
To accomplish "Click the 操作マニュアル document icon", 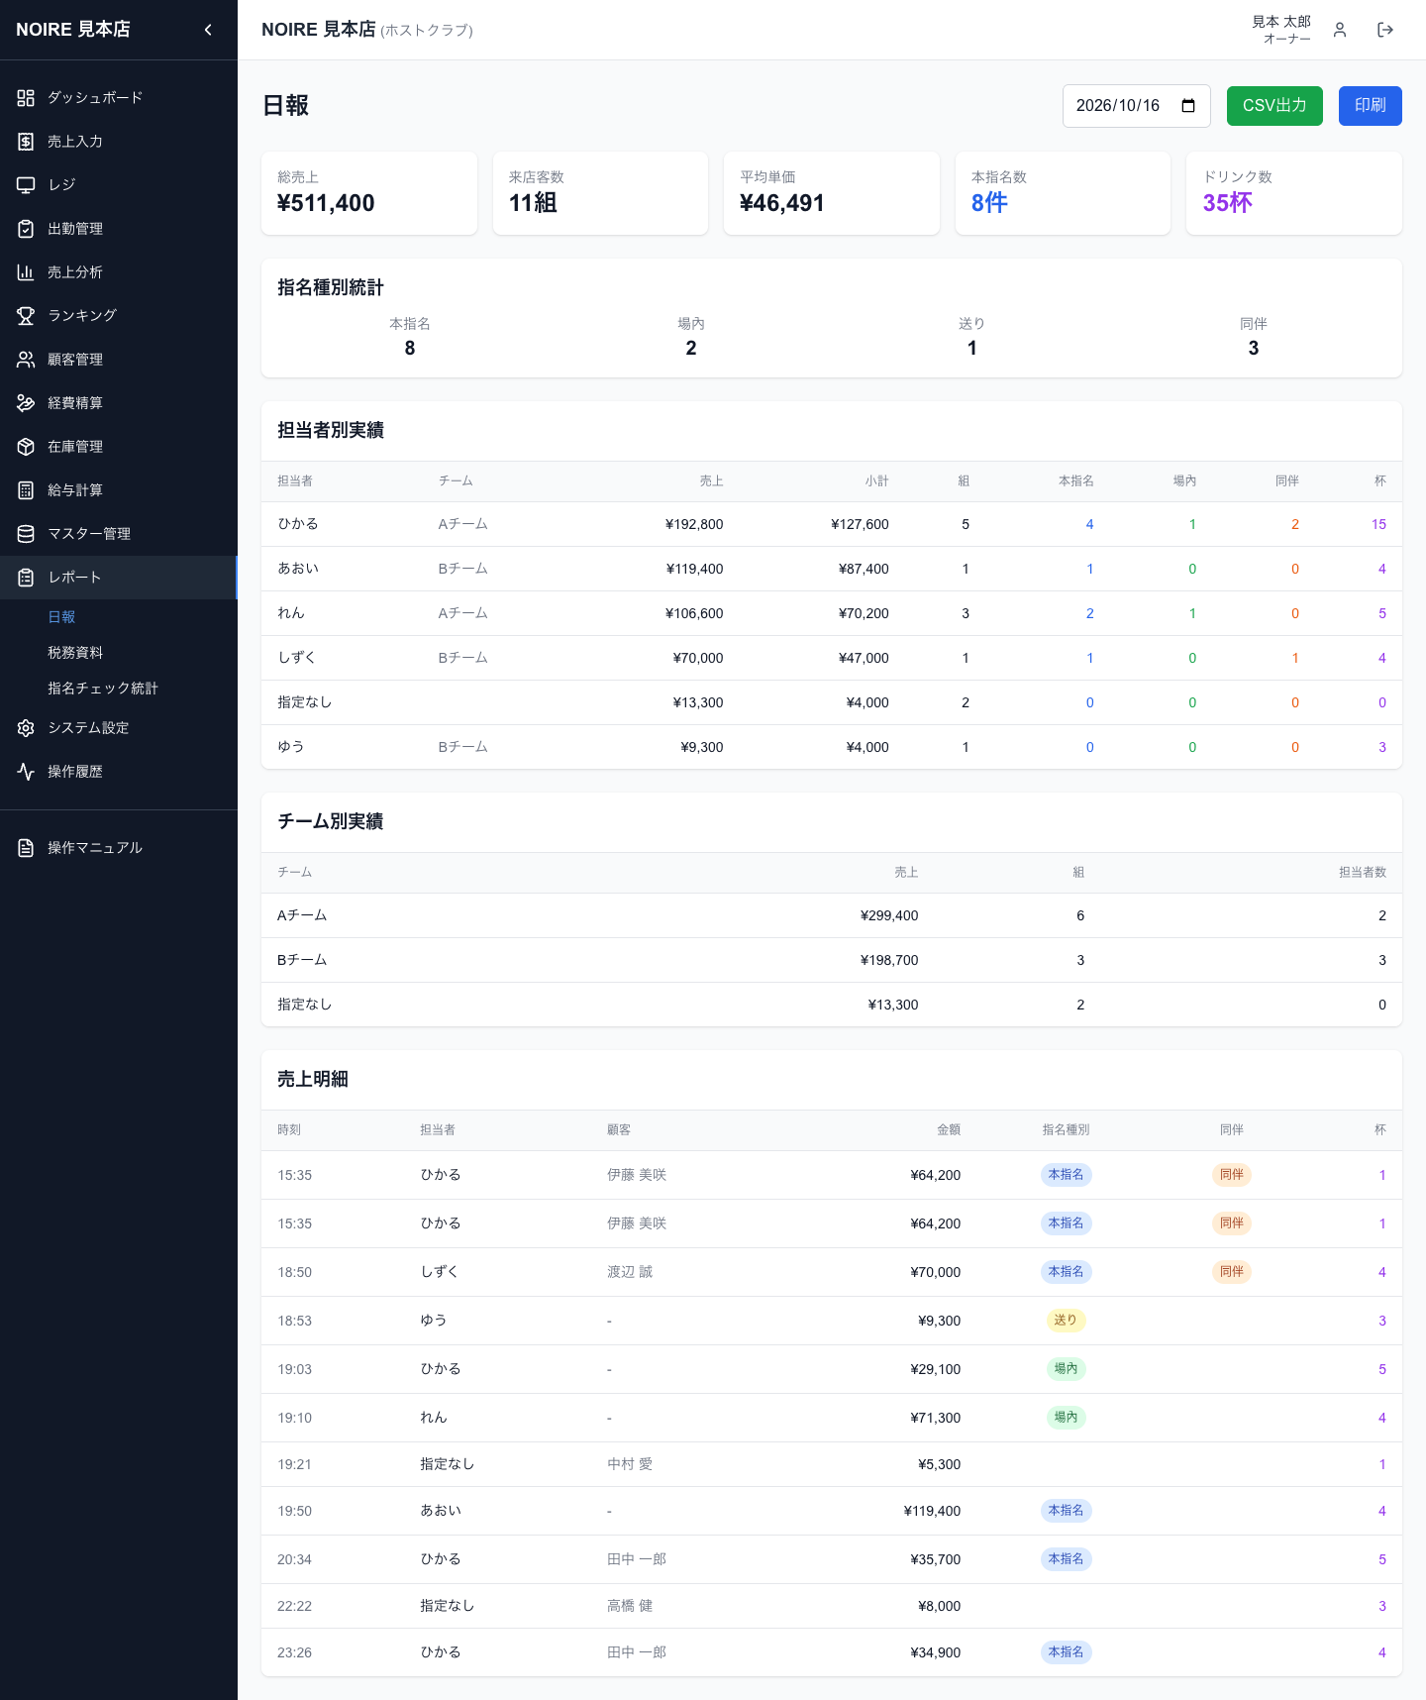I will (x=26, y=848).
